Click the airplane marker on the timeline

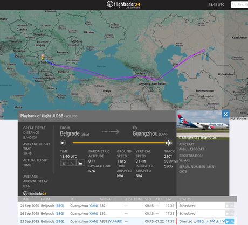coord(169,143)
